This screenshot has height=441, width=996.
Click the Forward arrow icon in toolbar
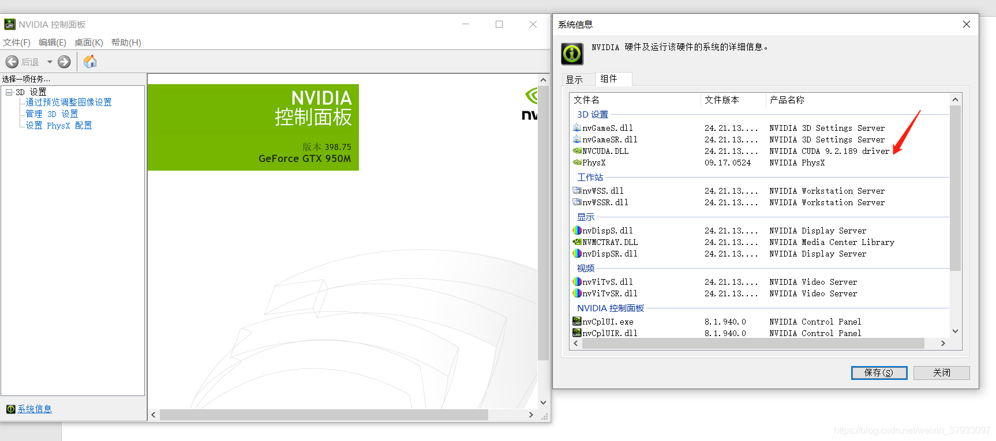(64, 62)
